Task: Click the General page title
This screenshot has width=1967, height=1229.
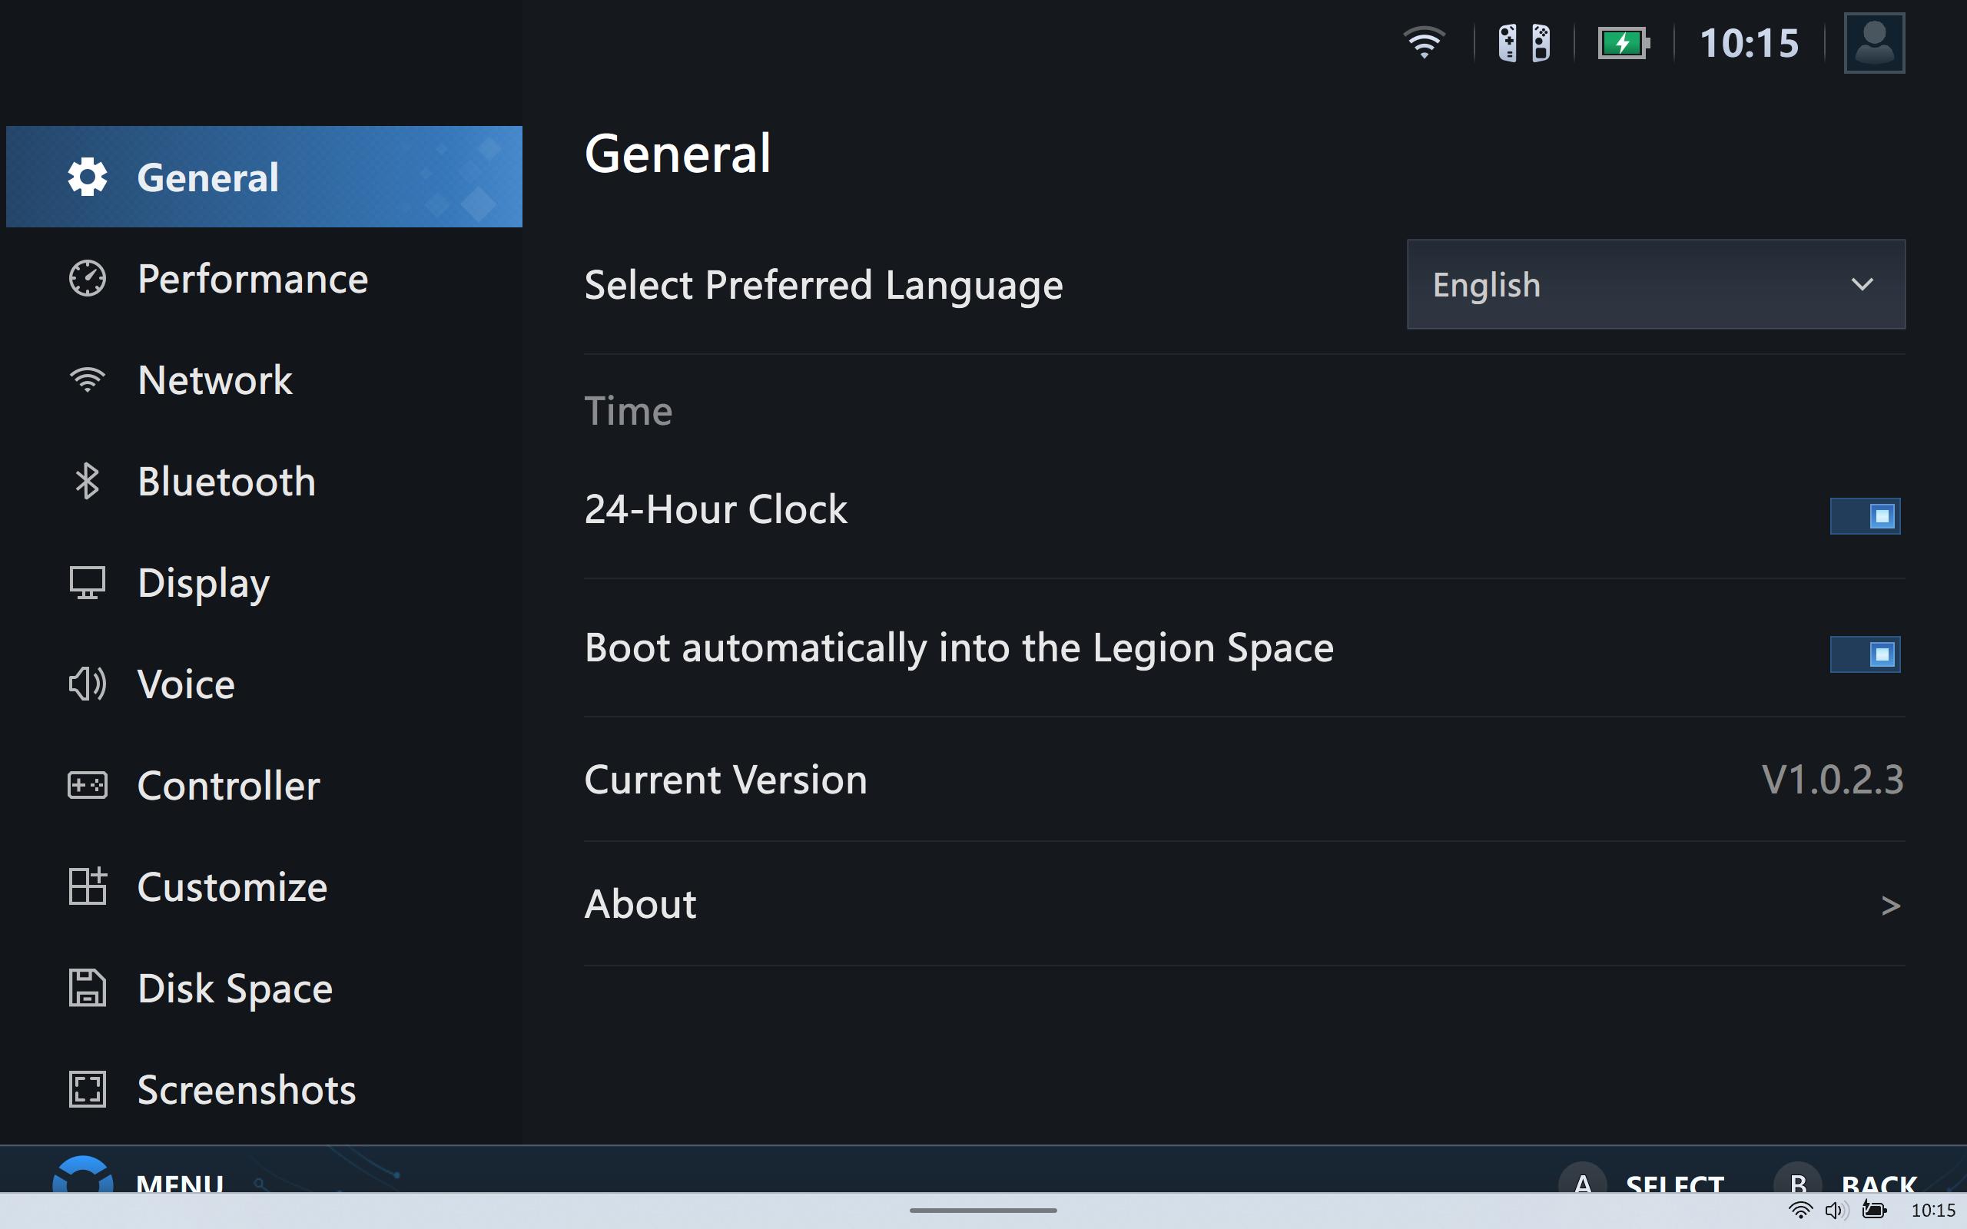Action: [x=678, y=153]
